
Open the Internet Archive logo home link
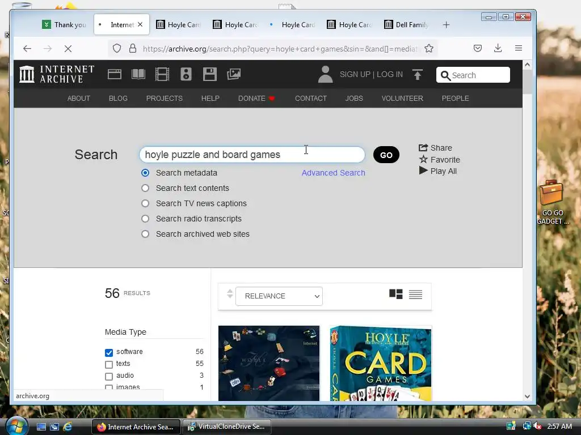(x=57, y=74)
